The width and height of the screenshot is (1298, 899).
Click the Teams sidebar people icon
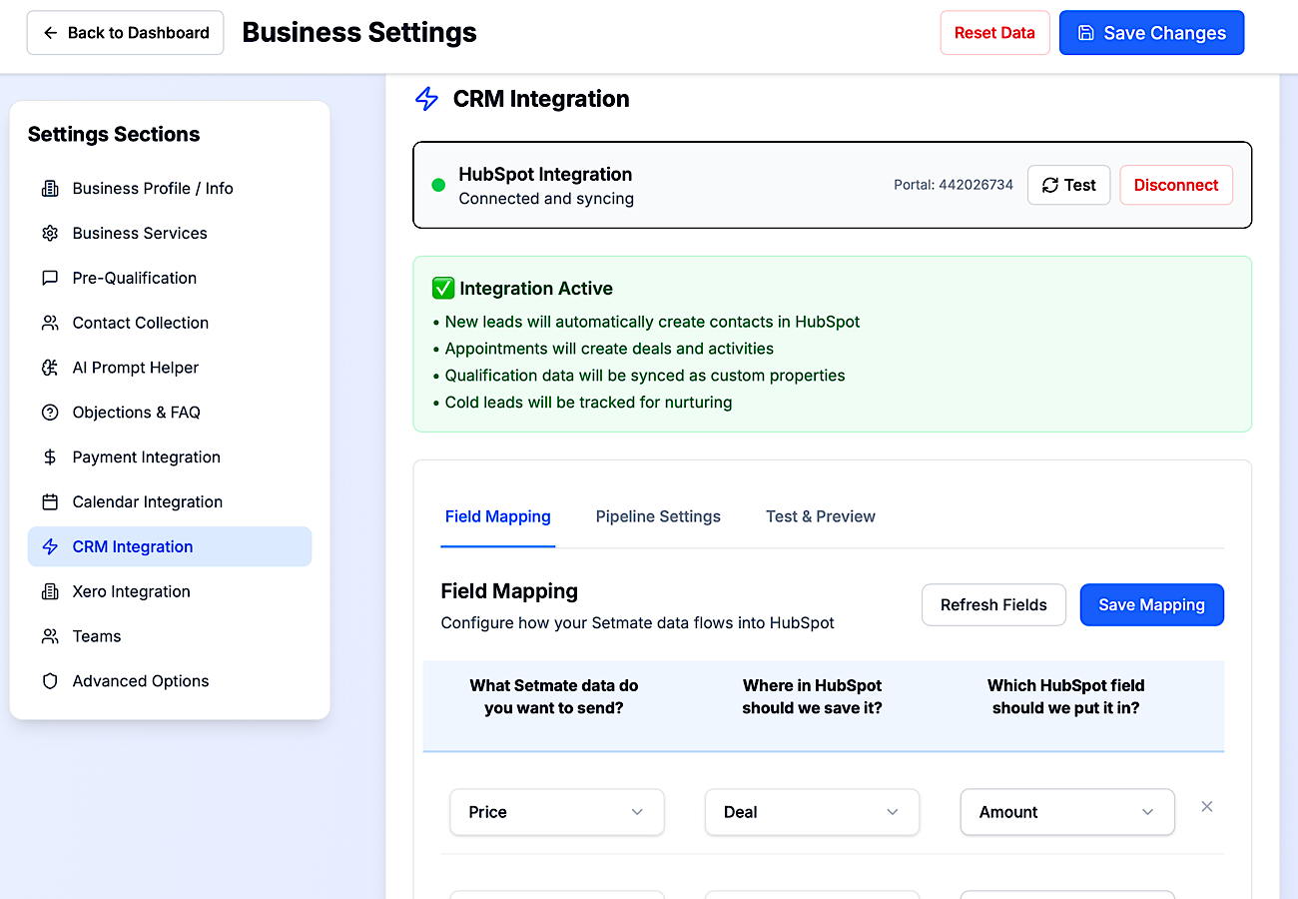pos(50,635)
